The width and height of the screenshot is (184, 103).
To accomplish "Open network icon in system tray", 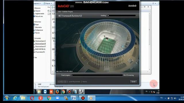I will click(x=172, y=98).
